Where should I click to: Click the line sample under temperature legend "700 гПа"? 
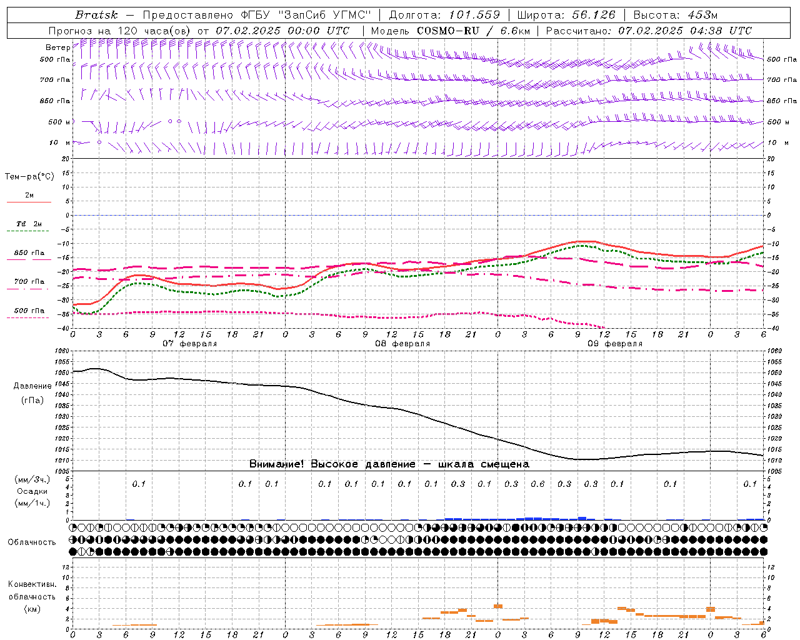tap(28, 289)
